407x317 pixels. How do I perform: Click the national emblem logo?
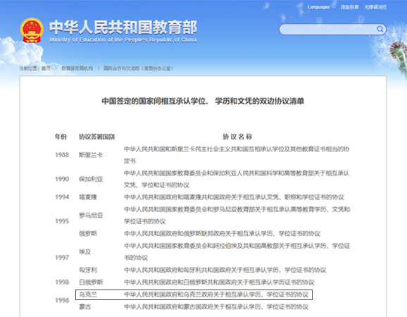pyautogui.click(x=32, y=30)
